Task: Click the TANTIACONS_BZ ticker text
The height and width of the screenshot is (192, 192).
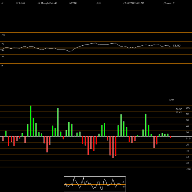Action: tap(134, 3)
